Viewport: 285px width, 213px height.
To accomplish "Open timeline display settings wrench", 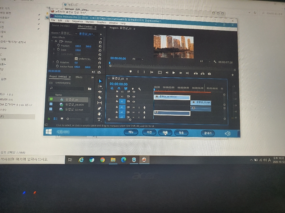I will (139, 89).
